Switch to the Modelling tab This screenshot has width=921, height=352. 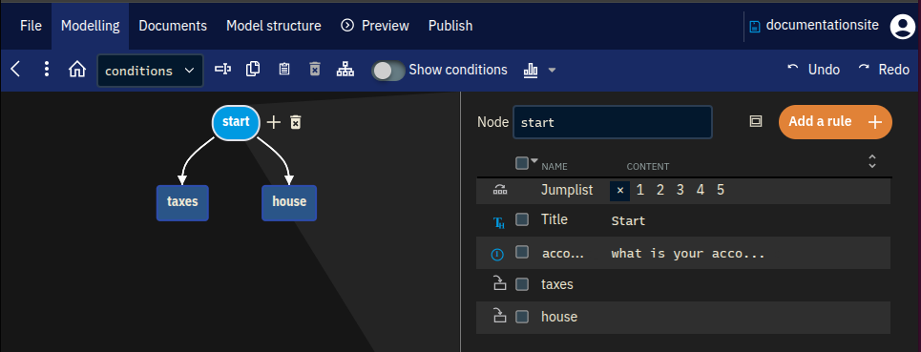tap(91, 26)
